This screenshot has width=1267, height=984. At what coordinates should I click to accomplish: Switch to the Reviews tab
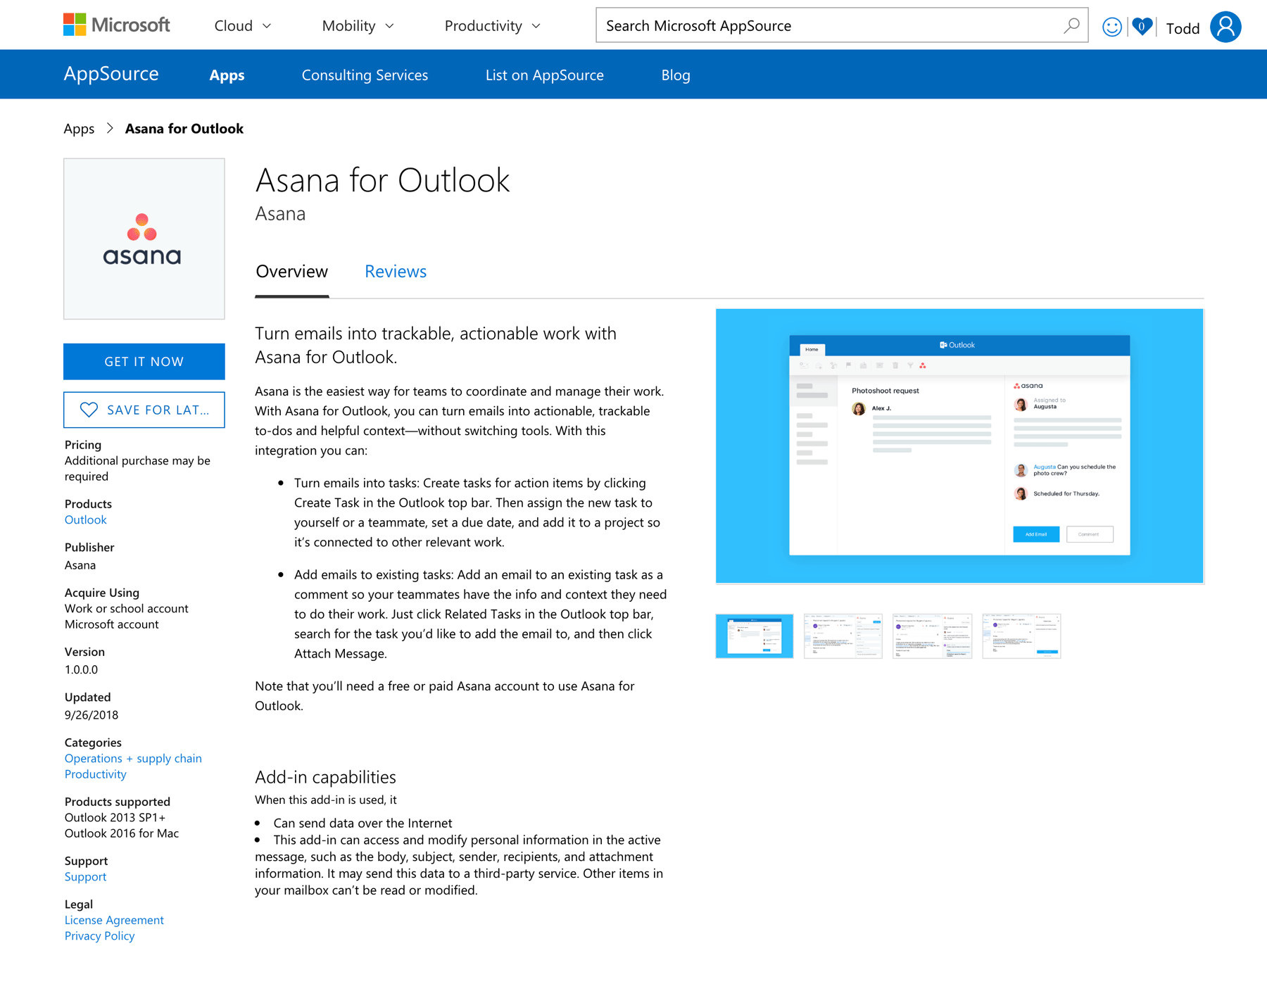tap(396, 271)
